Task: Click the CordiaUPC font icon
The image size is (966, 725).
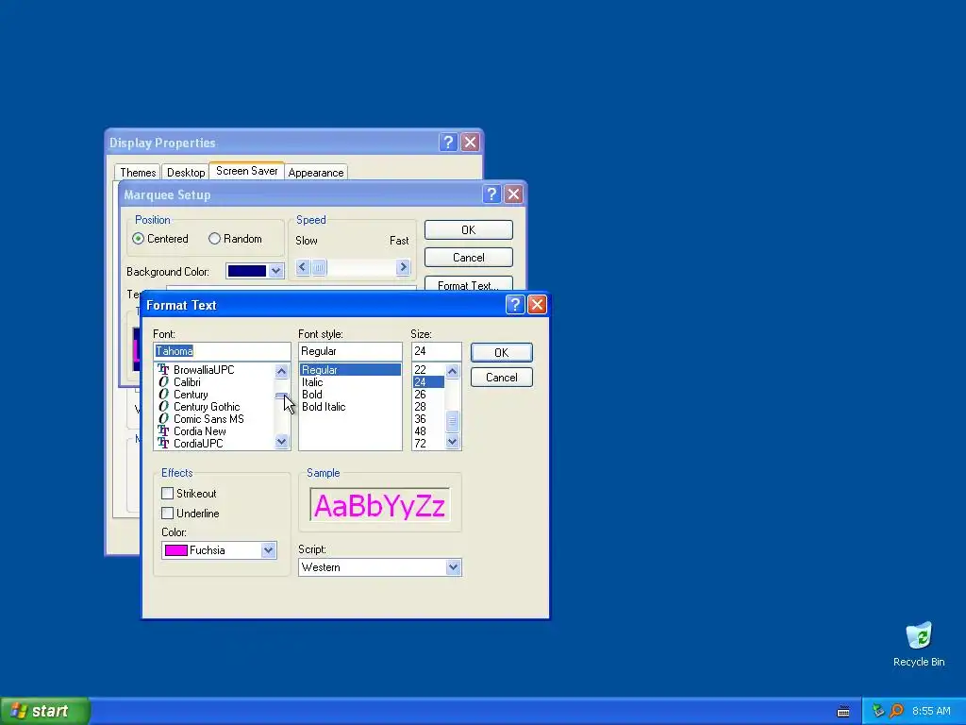Action: click(x=163, y=444)
